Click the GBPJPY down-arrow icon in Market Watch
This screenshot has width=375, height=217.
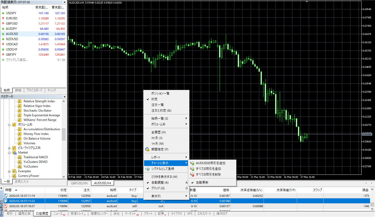tap(3, 55)
